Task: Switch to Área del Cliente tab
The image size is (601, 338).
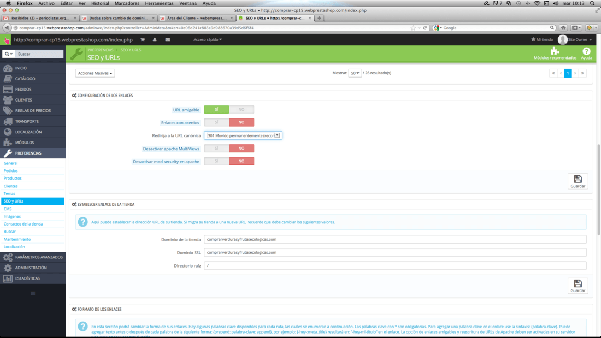Action: (x=196, y=18)
